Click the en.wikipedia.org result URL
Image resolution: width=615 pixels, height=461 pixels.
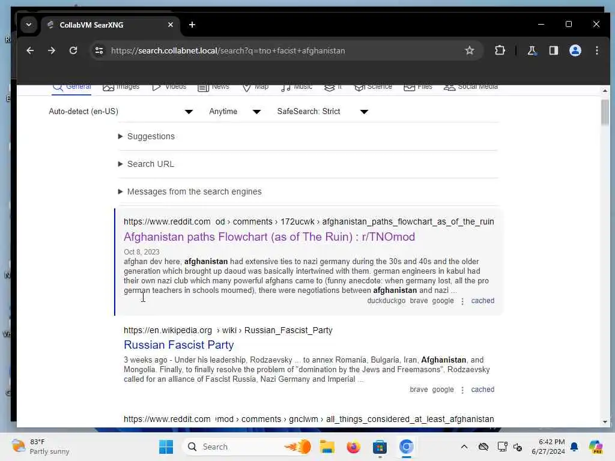228,330
